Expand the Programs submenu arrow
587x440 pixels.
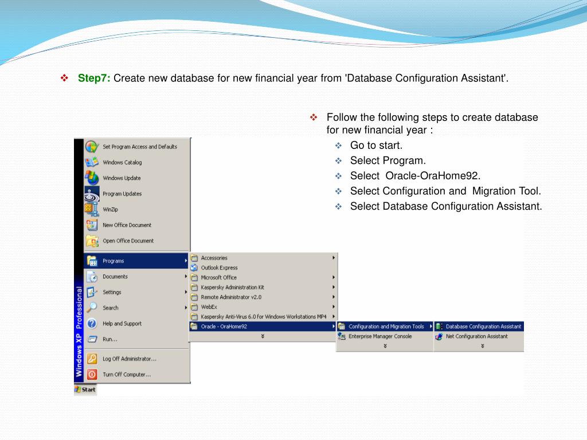point(186,261)
